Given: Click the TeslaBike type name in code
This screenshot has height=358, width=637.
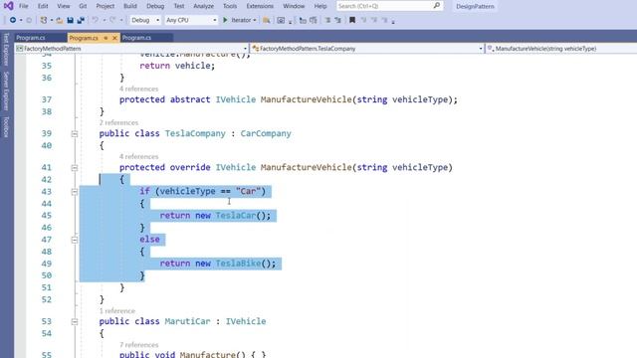Looking at the screenshot, I should (238, 264).
